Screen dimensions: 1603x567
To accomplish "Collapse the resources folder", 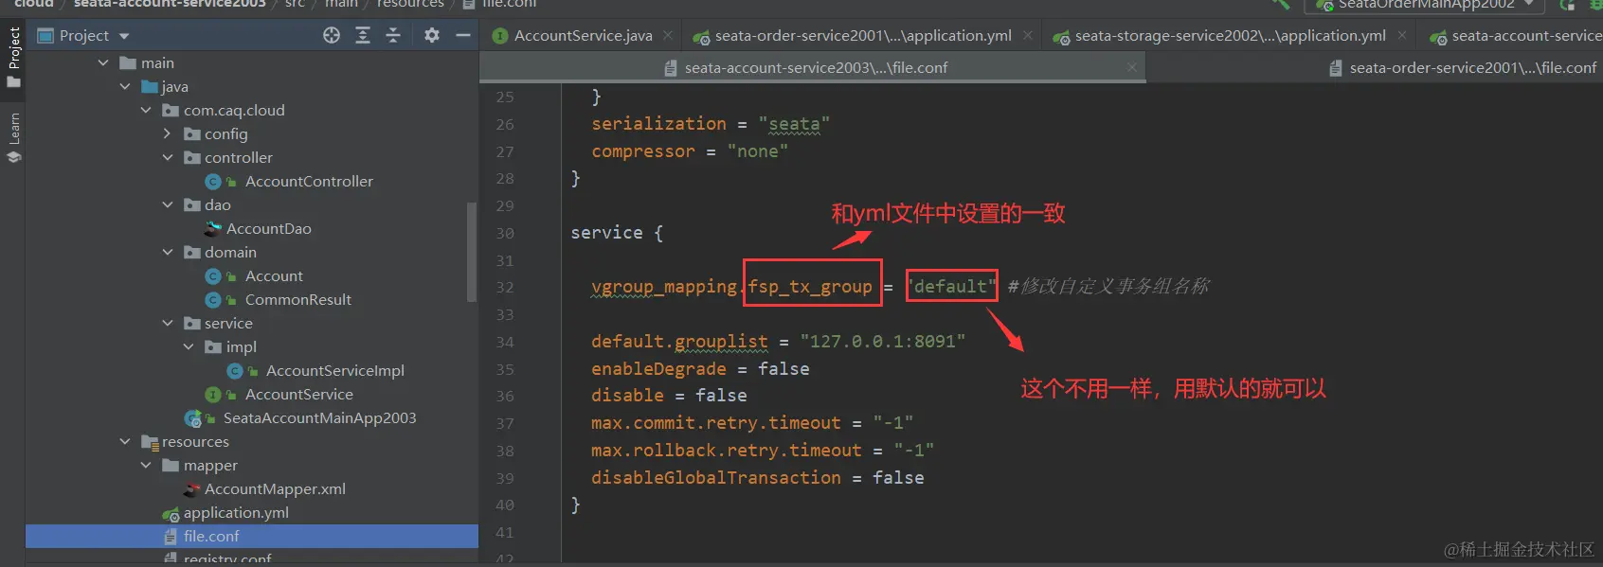I will pos(125,441).
